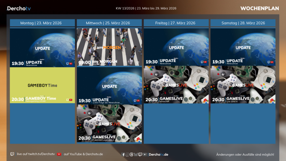The width and height of the screenshot is (286, 161).
Task: Click the 'live auf twitch.tv/Derchotv' text
Action: click(36, 154)
